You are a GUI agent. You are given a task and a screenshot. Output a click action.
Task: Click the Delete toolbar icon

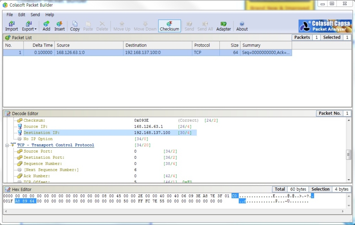coord(102,26)
